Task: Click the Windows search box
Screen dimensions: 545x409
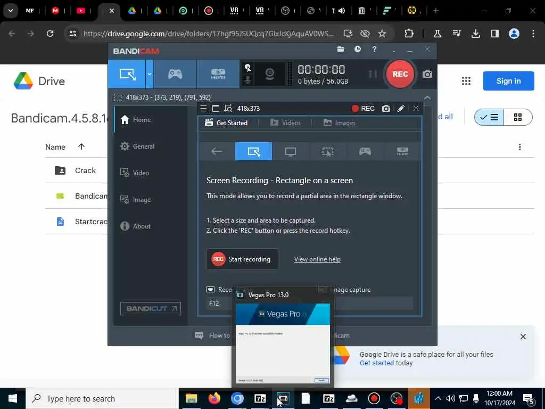Action: [x=102, y=398]
